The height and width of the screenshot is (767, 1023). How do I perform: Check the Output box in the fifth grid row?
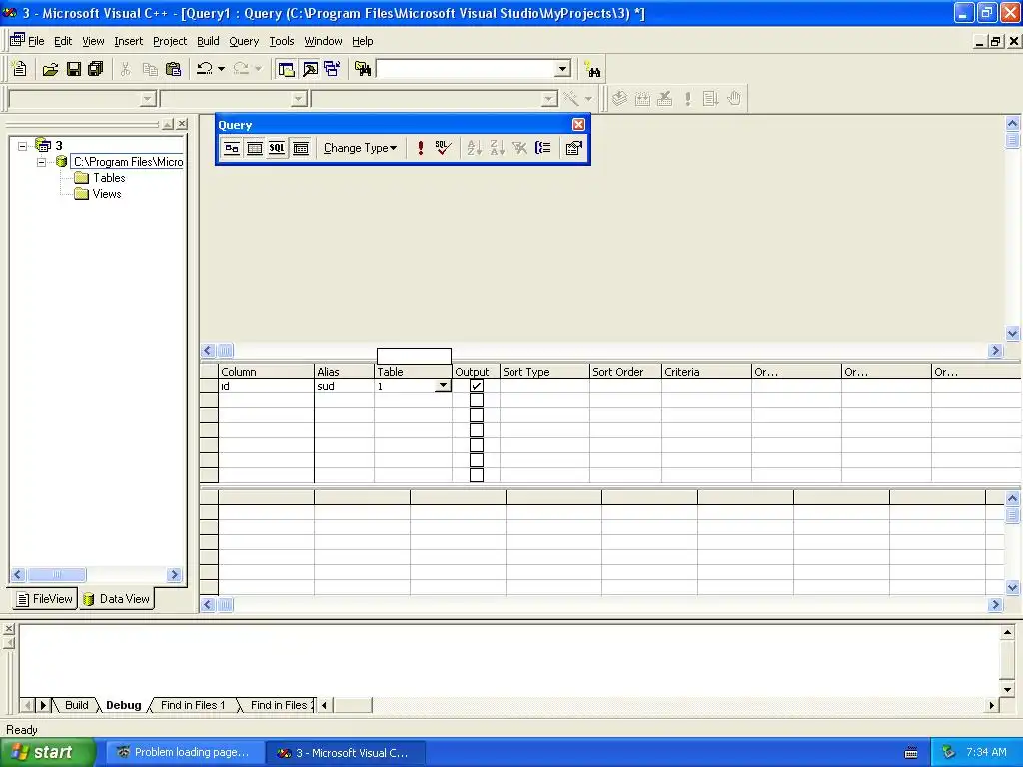tap(477, 446)
